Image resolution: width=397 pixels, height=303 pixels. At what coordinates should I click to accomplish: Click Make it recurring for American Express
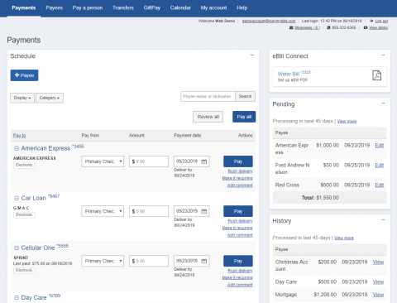237,178
